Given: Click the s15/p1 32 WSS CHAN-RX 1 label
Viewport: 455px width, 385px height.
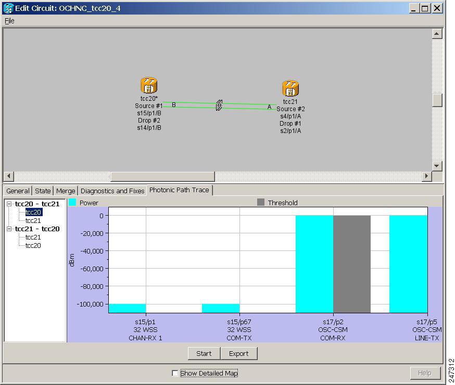Looking at the screenshot, I should pos(145,330).
